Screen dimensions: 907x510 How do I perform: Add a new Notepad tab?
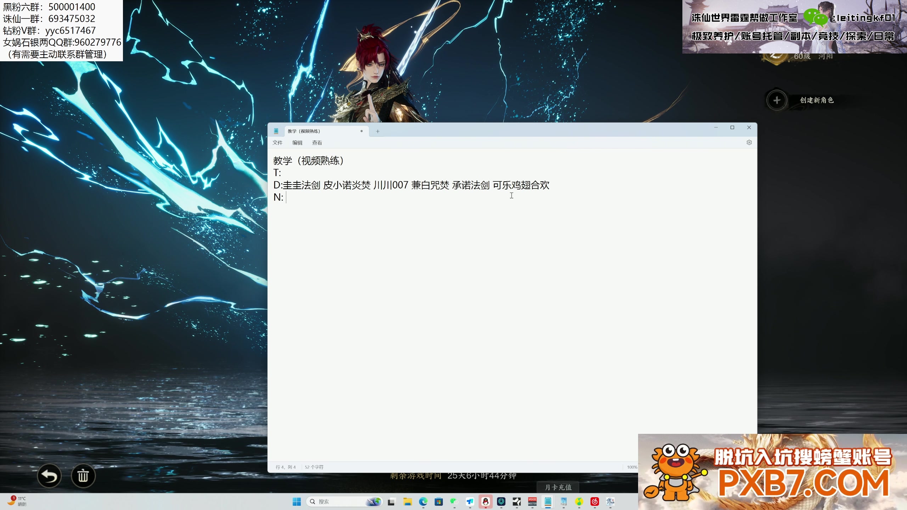tap(378, 131)
